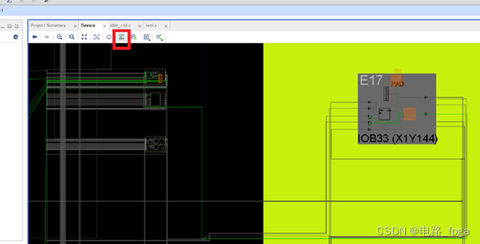Minimize the left side panel
This screenshot has height=244, width=480.
point(3,27)
